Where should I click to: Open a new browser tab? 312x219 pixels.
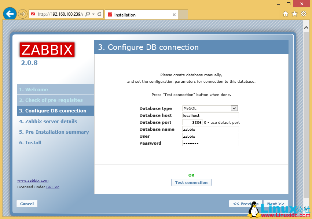click(182, 15)
